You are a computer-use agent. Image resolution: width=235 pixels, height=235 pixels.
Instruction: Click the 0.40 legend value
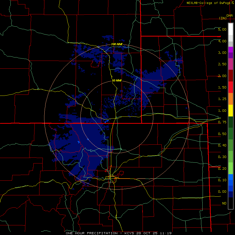click(222, 145)
